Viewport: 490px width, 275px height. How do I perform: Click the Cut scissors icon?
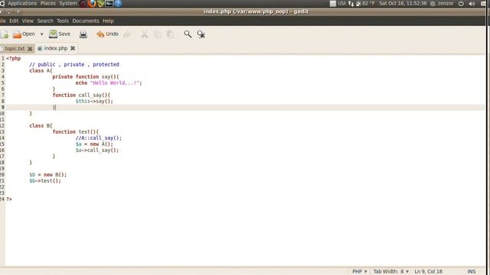(x=145, y=34)
